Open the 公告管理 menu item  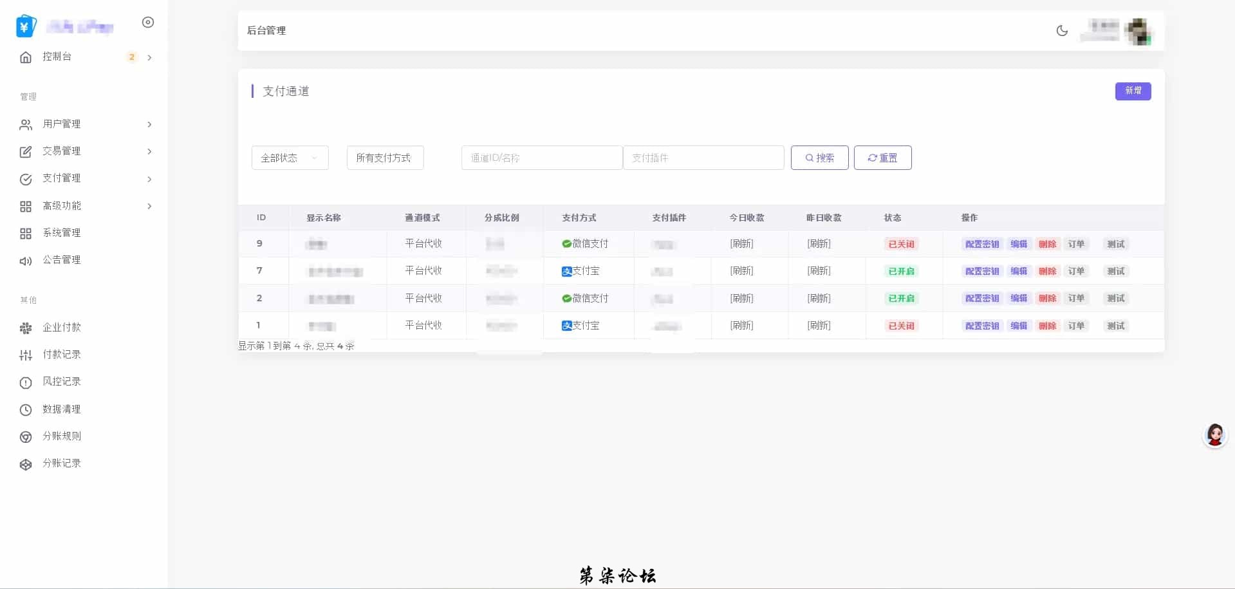point(62,260)
